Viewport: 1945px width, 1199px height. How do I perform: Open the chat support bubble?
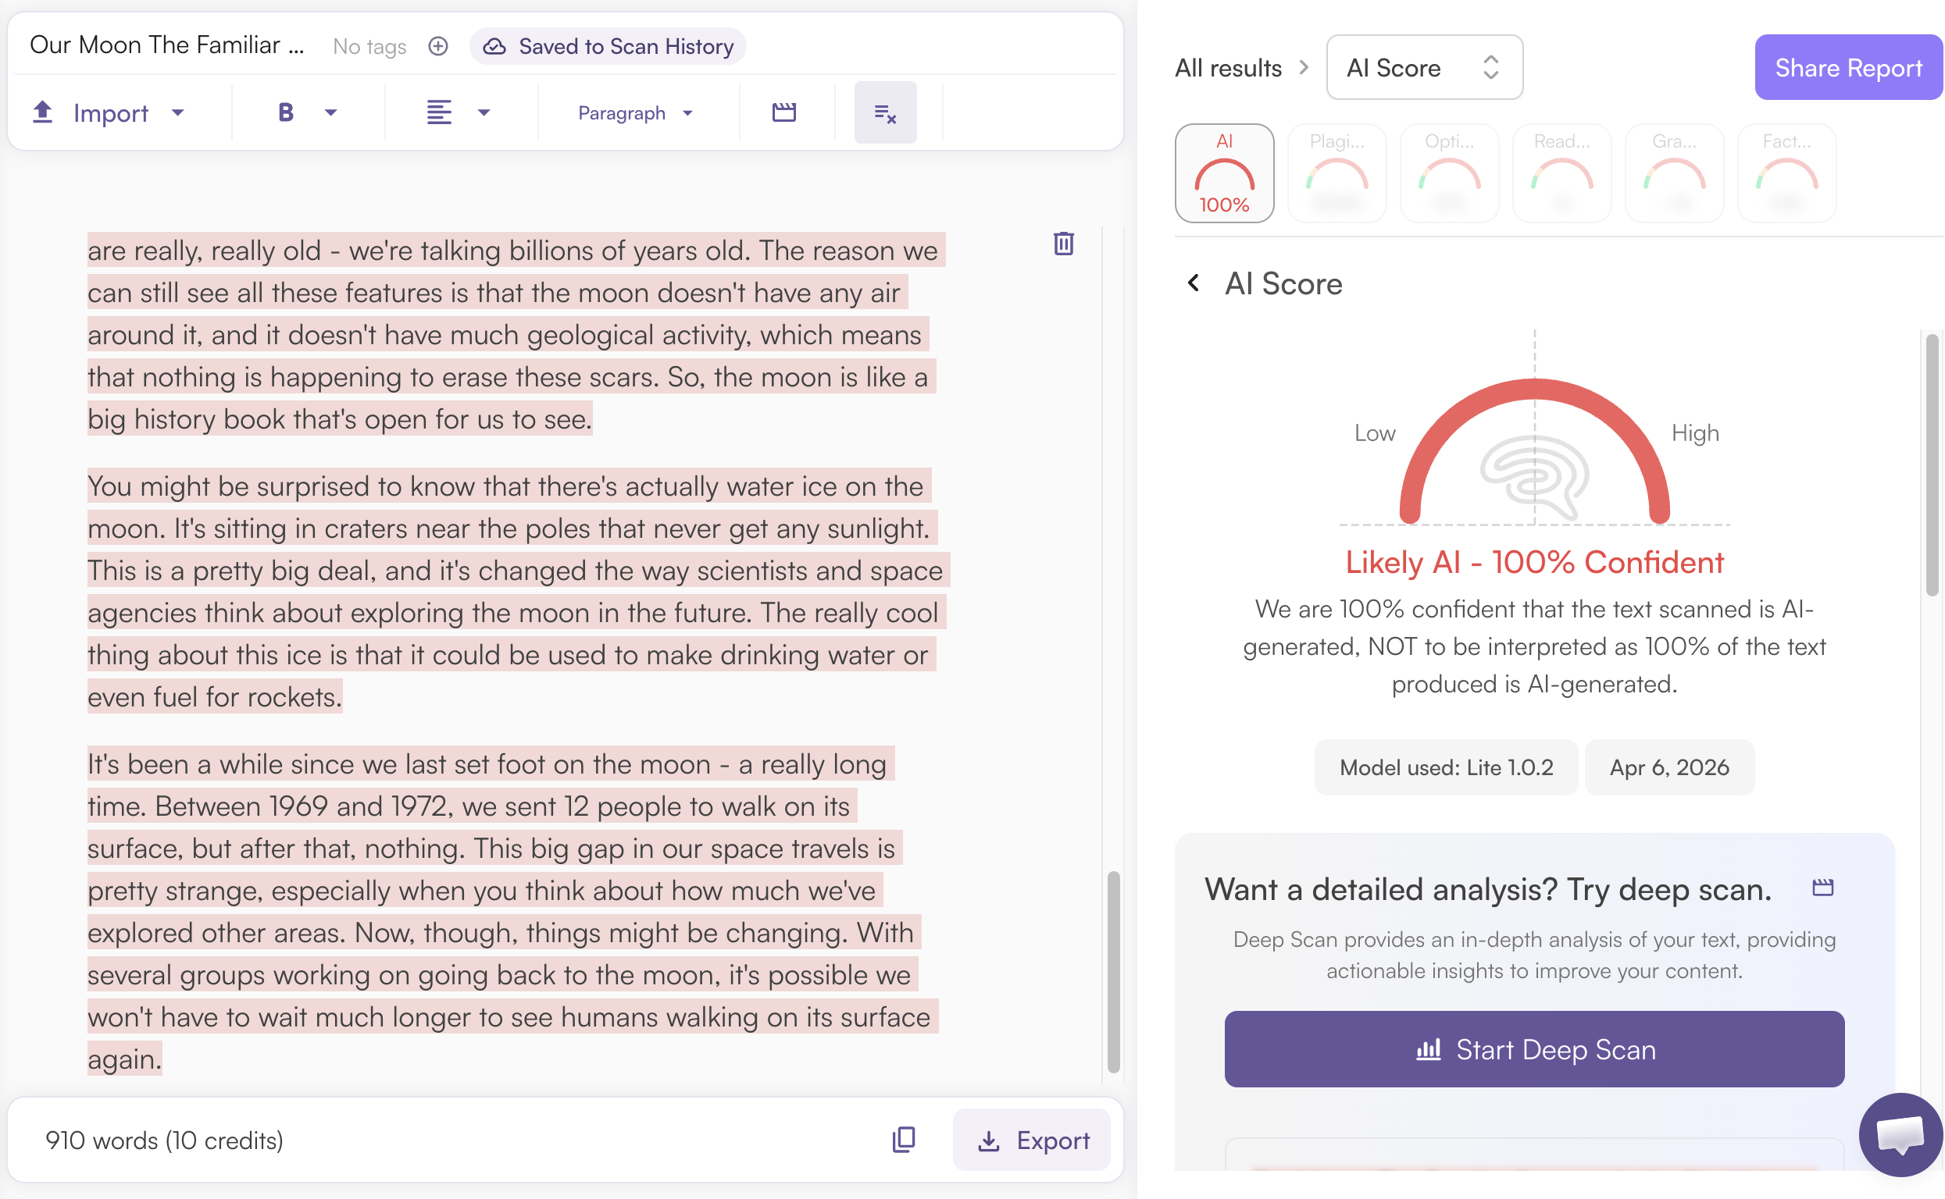[x=1900, y=1134]
